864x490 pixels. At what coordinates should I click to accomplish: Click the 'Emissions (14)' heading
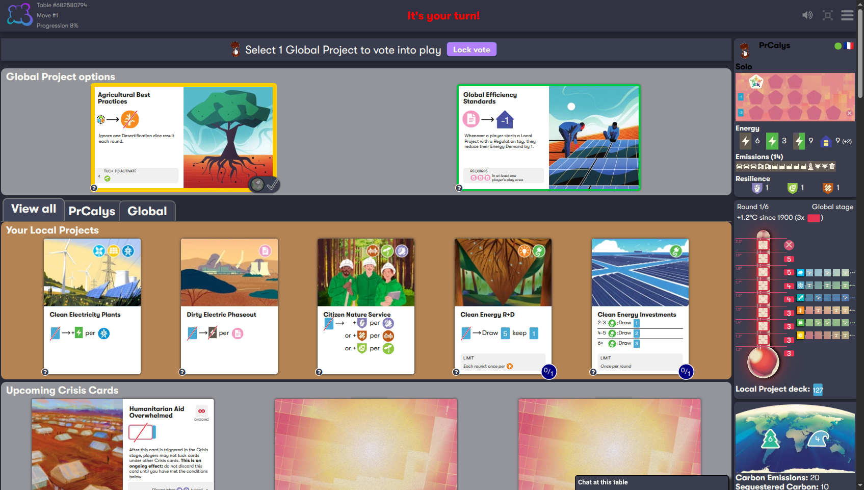pos(759,157)
